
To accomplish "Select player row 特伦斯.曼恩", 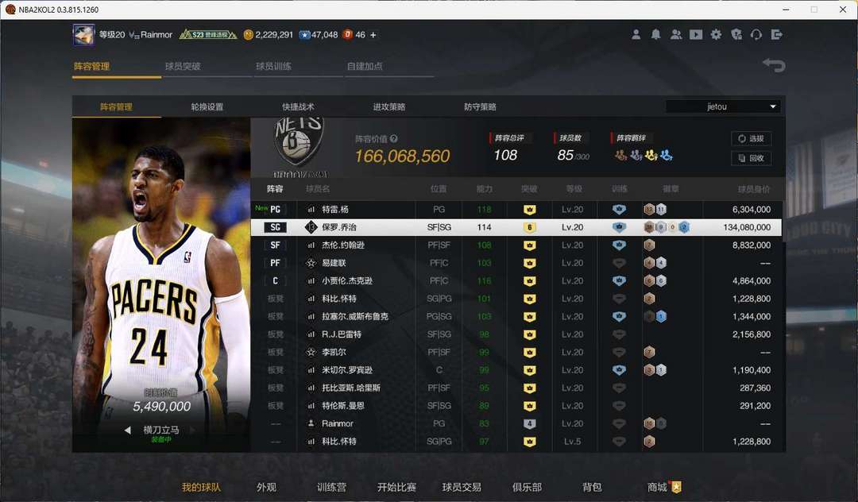I will (516, 406).
